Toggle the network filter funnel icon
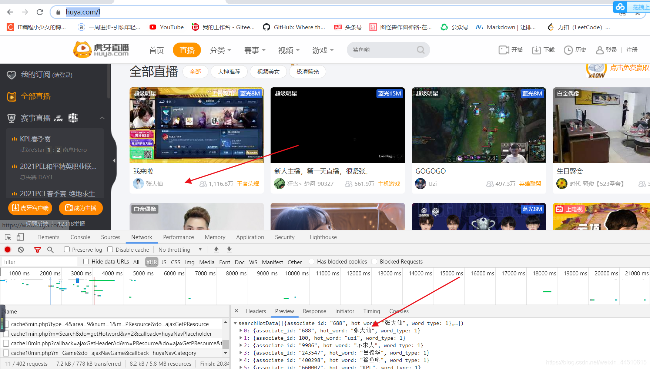The width and height of the screenshot is (650, 369). [x=37, y=250]
